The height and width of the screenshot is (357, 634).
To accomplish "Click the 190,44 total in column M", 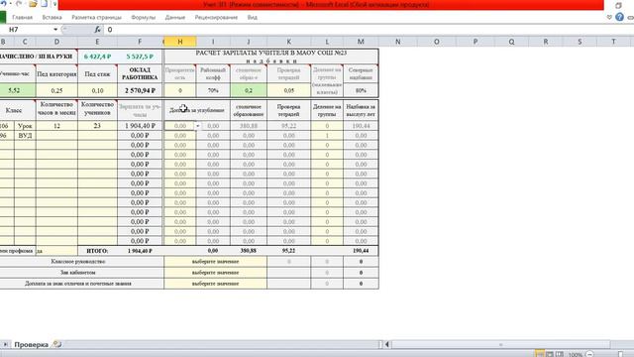I will (x=361, y=251).
